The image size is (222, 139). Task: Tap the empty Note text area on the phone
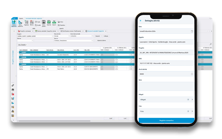(x=166, y=86)
